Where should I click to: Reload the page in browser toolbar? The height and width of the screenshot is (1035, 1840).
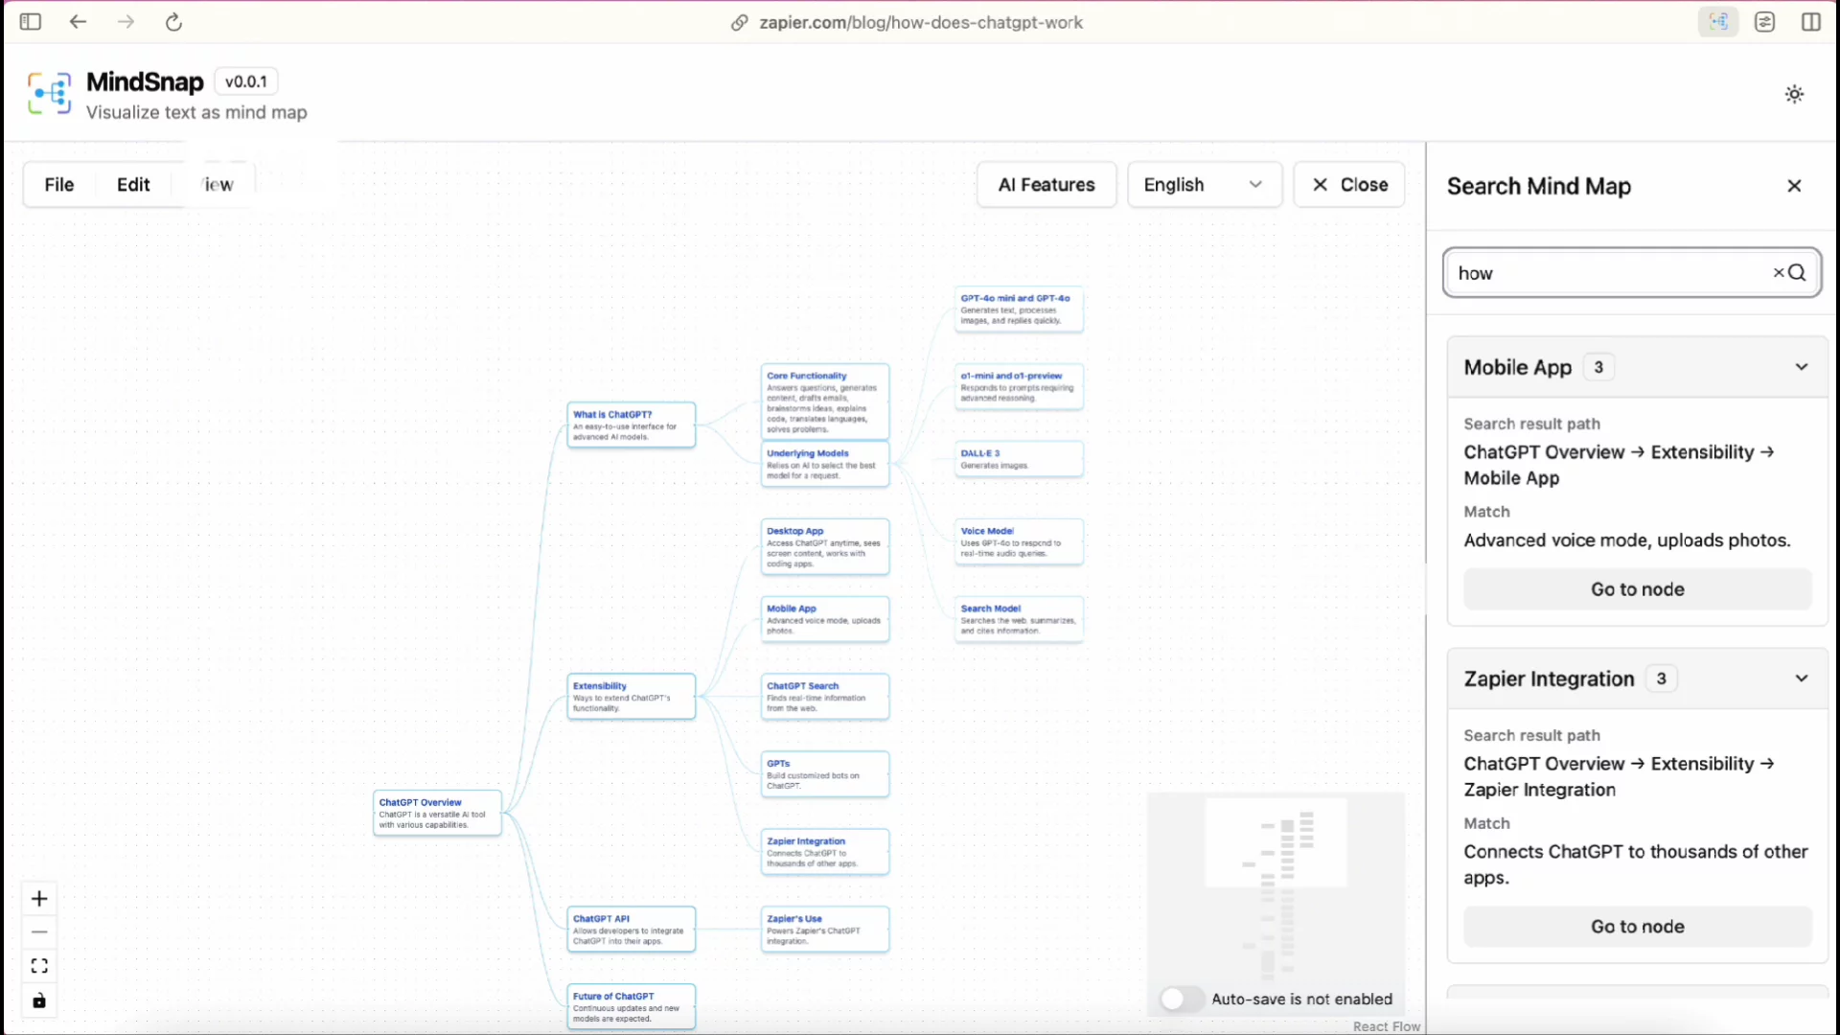[173, 22]
